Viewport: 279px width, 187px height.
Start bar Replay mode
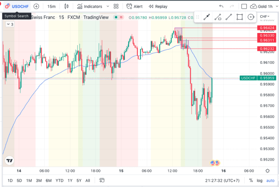[x=158, y=7]
